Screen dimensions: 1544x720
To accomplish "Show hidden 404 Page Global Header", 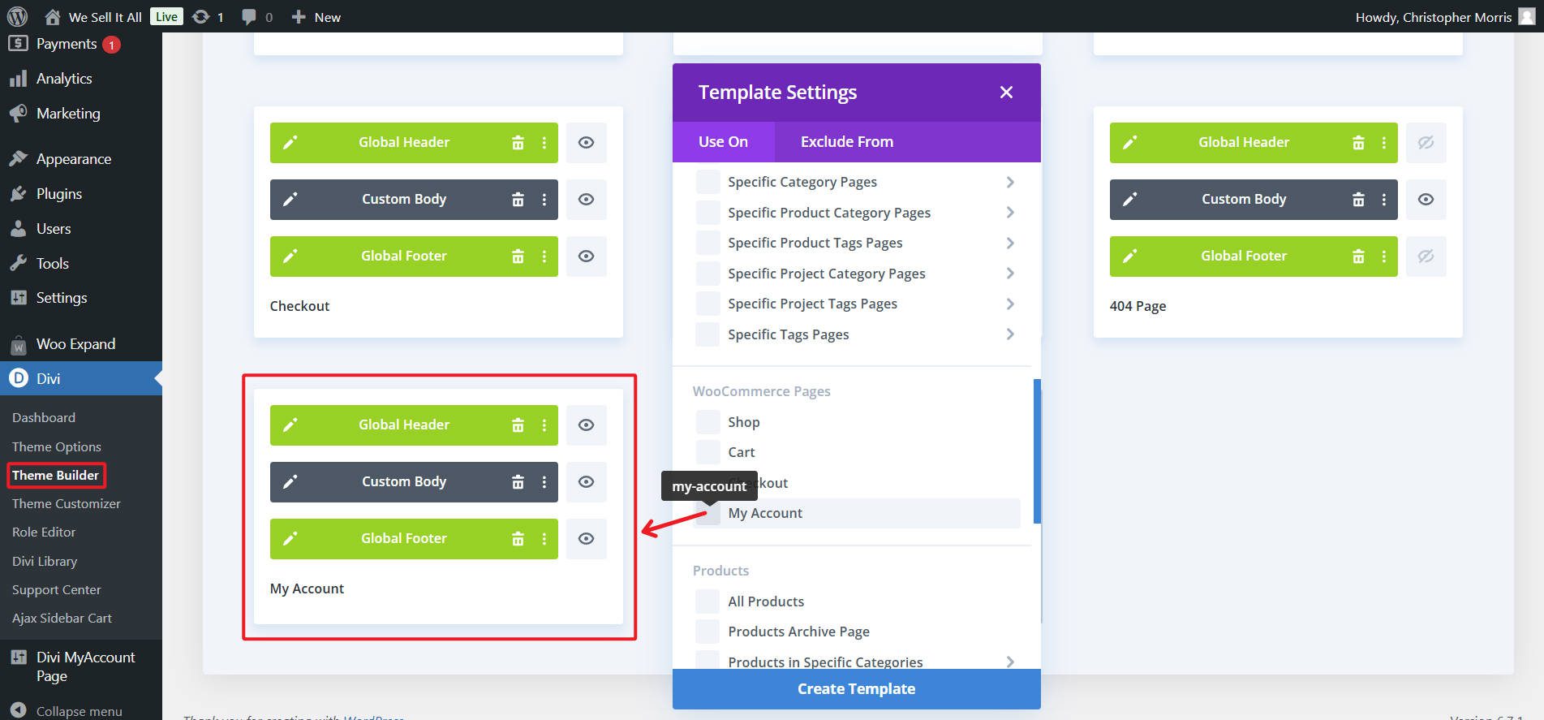I will pos(1426,143).
